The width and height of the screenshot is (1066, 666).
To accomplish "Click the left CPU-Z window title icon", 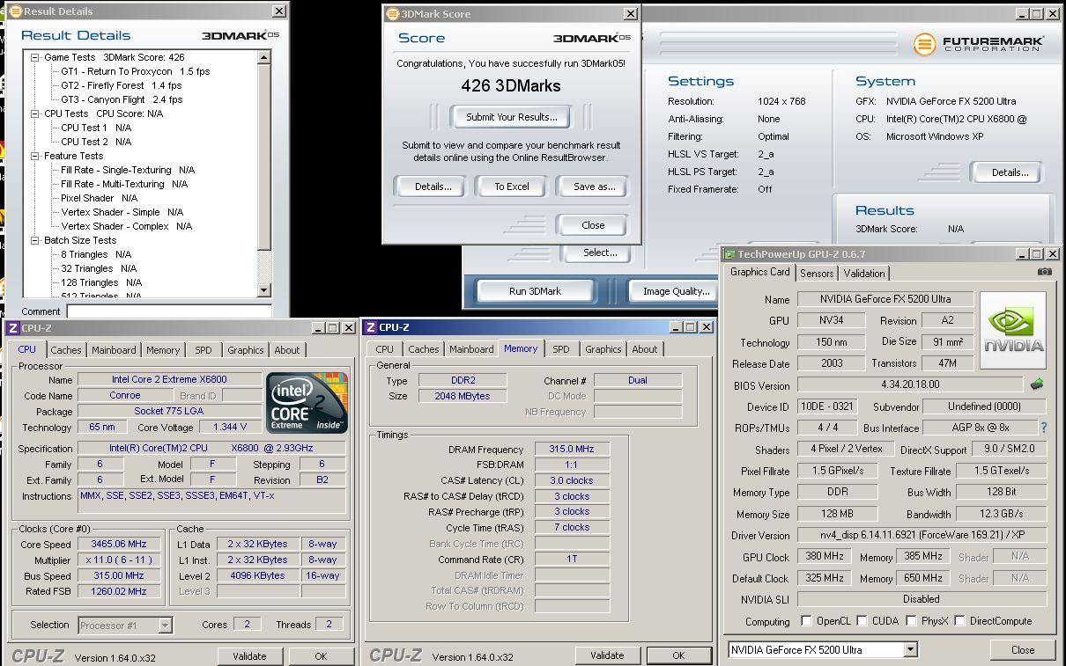I will pyautogui.click(x=12, y=327).
